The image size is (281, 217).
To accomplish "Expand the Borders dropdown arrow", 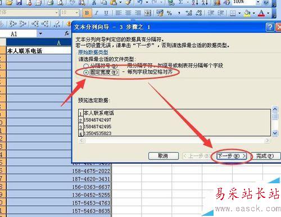I will click(239, 13).
